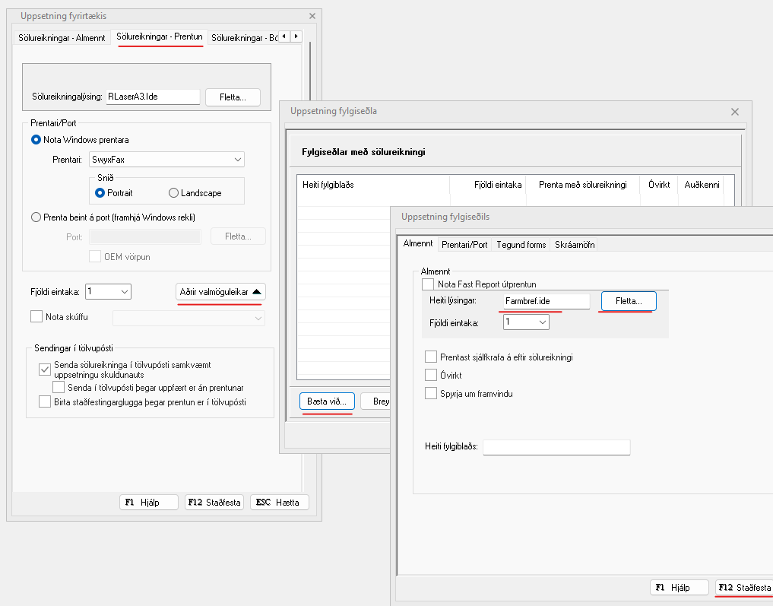This screenshot has height=606, width=773.
Task: Open Fjöldi eintaka dropdown in company settings
Action: 109,291
